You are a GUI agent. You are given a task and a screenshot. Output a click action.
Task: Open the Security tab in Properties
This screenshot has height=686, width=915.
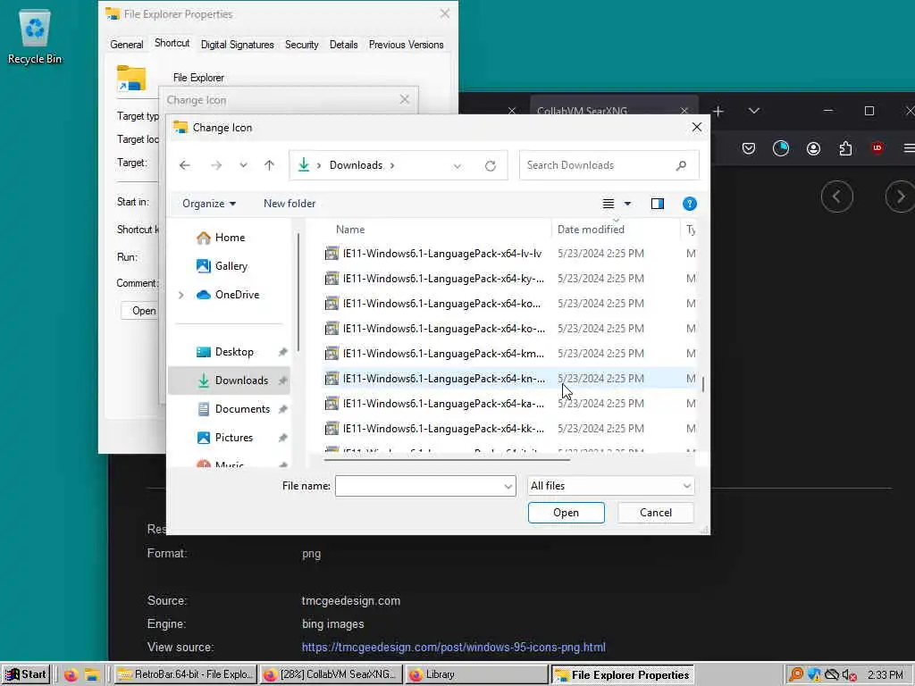pos(302,45)
